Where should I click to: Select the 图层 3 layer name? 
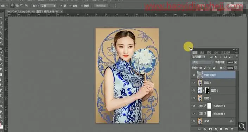(x=207, y=83)
